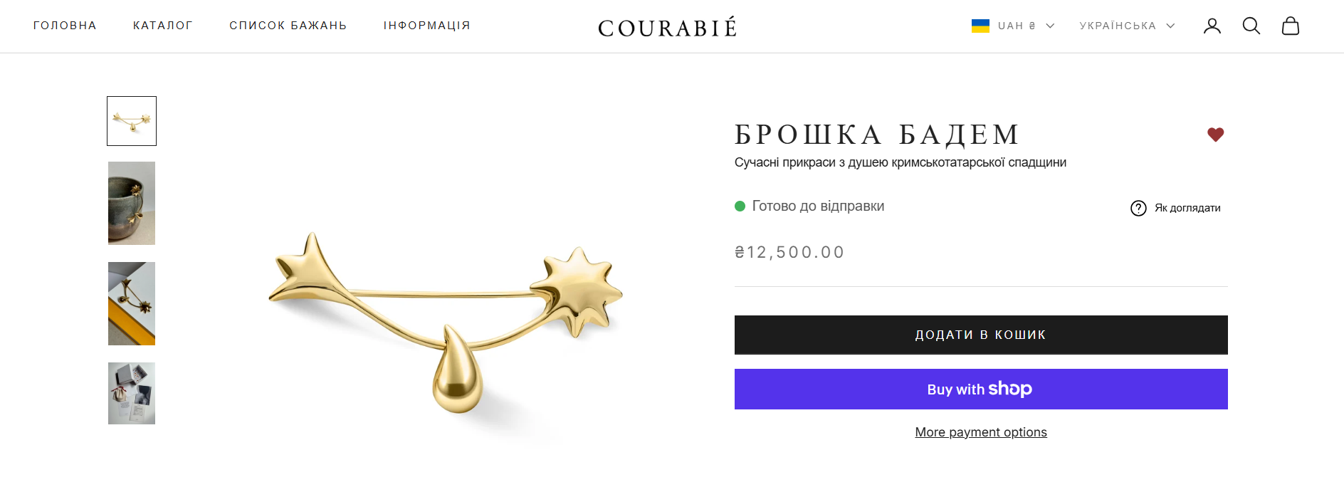Click the Buy with Shop button

pyautogui.click(x=981, y=389)
